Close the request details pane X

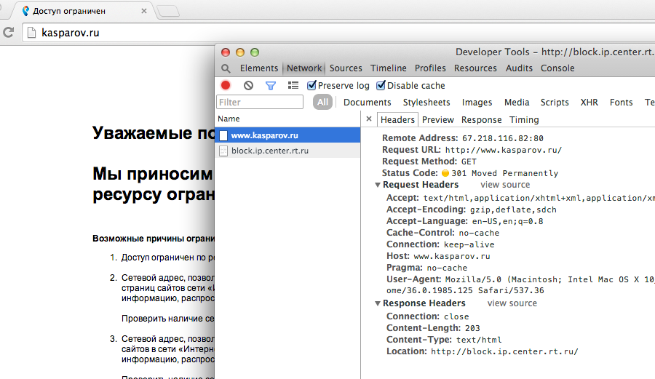369,119
